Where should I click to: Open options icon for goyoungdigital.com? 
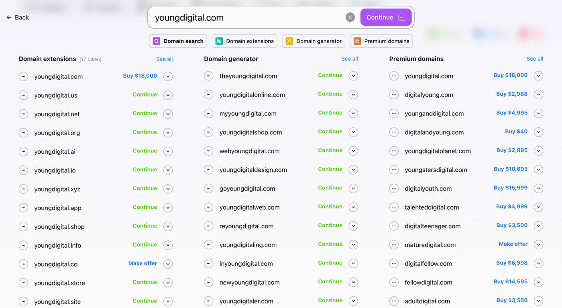pyautogui.click(x=209, y=189)
